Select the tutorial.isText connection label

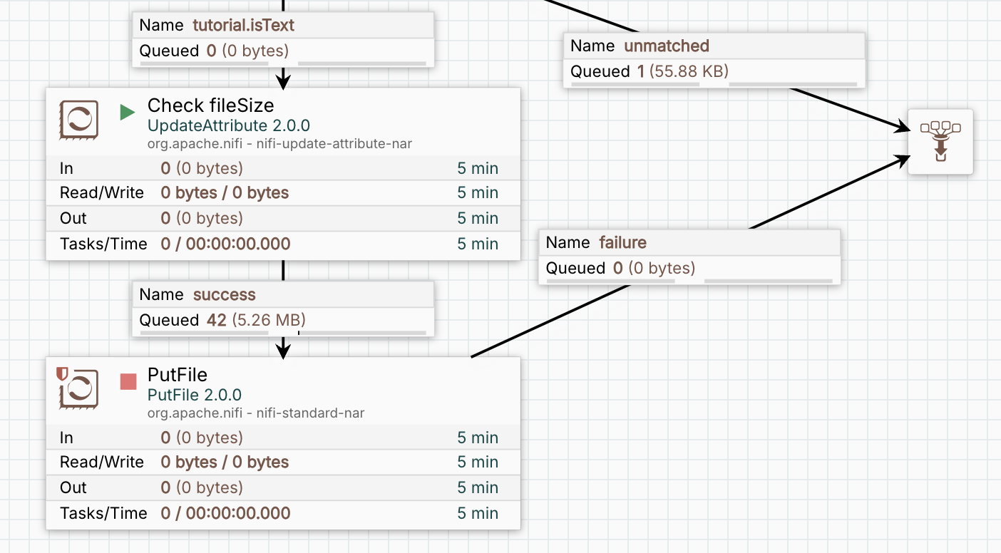pyautogui.click(x=243, y=26)
